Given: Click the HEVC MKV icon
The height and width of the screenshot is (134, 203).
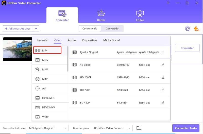Looking at the screenshot, I should coord(37,107).
